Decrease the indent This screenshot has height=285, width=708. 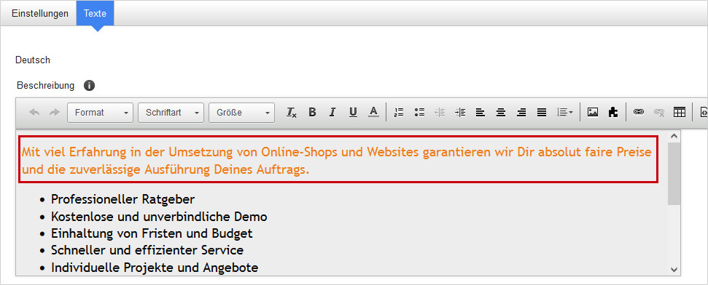pos(440,113)
